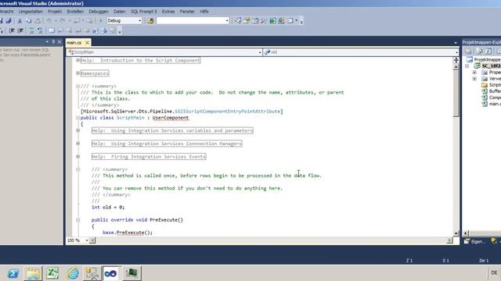Open Internet Explorer from the taskbar

point(73,273)
